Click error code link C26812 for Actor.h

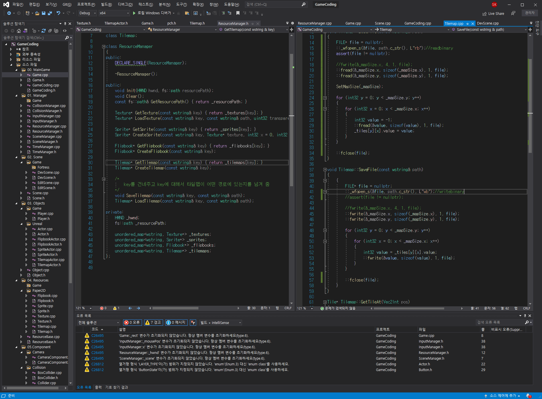tap(98, 364)
